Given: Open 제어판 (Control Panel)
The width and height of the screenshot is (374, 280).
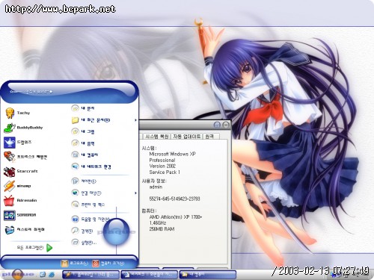Looking at the screenshot, I should tap(84, 181).
